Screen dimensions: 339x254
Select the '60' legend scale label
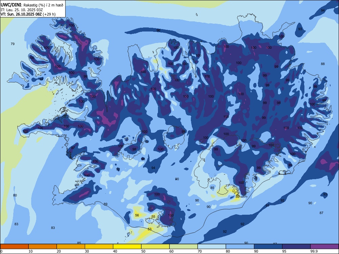(x=172, y=251)
